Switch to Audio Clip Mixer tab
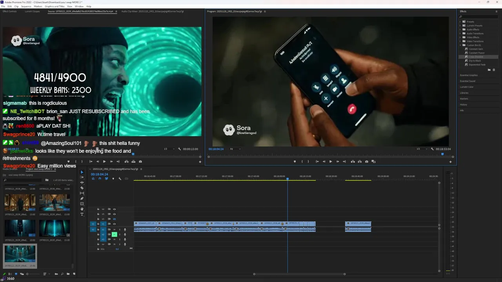Viewport: 502px width, 282px height. [152, 11]
